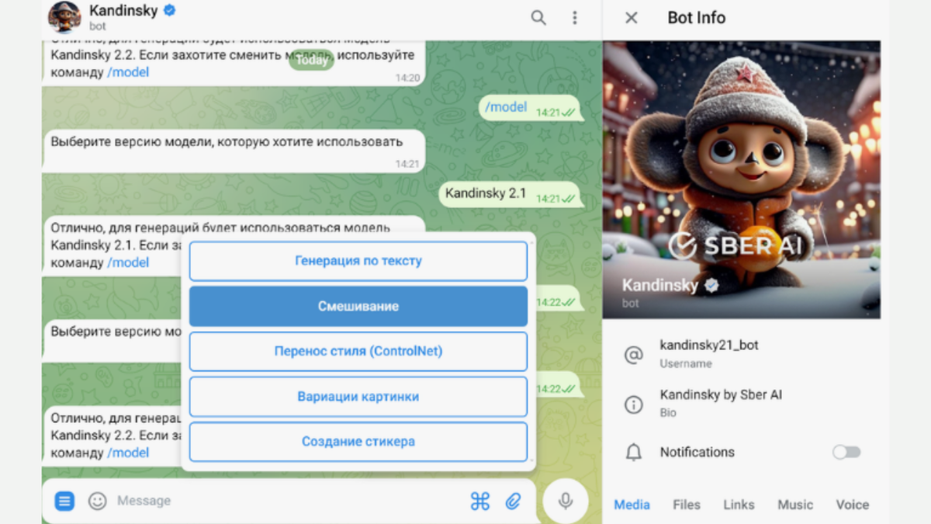Toggle the Notifications switch

click(x=846, y=452)
